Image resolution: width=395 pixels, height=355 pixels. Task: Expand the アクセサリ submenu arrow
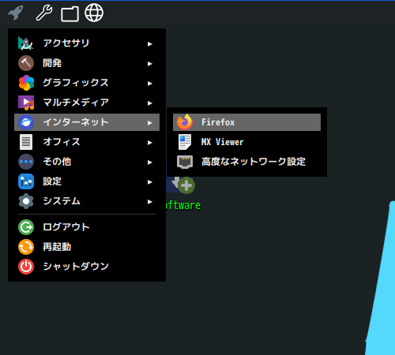click(150, 44)
